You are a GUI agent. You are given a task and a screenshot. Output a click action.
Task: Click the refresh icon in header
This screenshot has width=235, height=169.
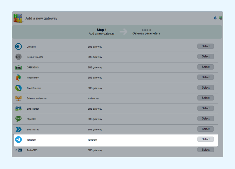tap(215, 18)
